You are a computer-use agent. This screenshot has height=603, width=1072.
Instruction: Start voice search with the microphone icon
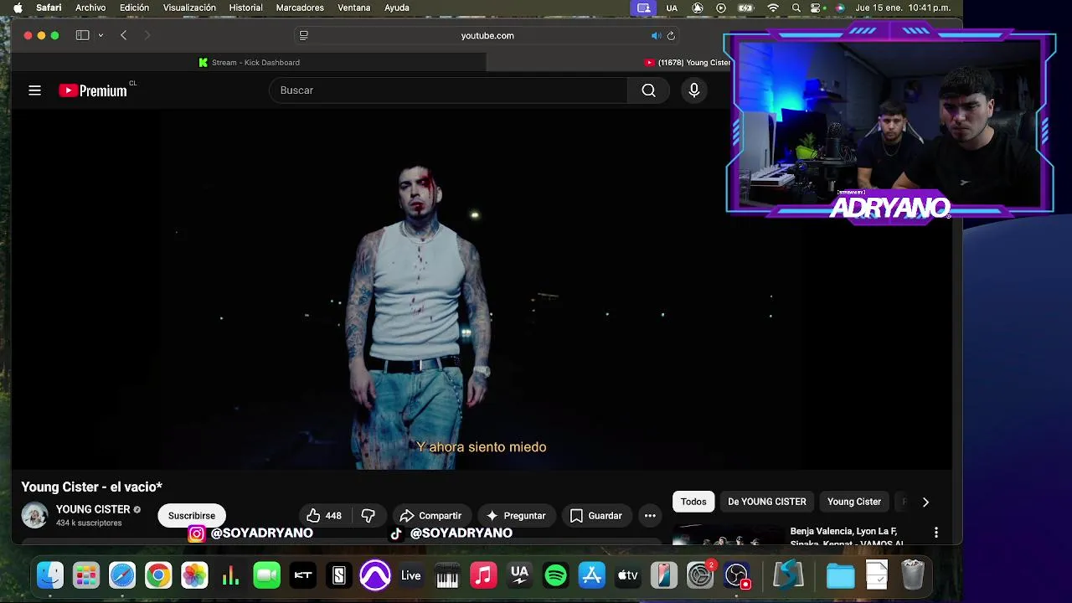tap(693, 90)
